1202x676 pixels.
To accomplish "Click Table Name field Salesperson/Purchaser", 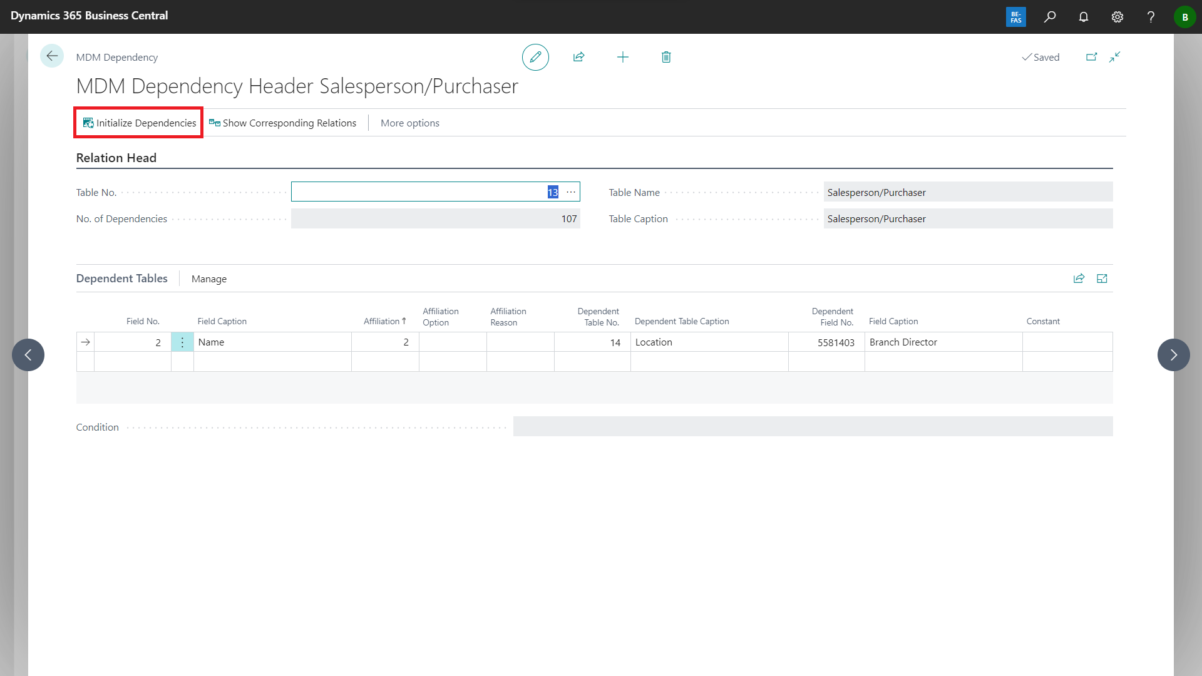I will (968, 192).
